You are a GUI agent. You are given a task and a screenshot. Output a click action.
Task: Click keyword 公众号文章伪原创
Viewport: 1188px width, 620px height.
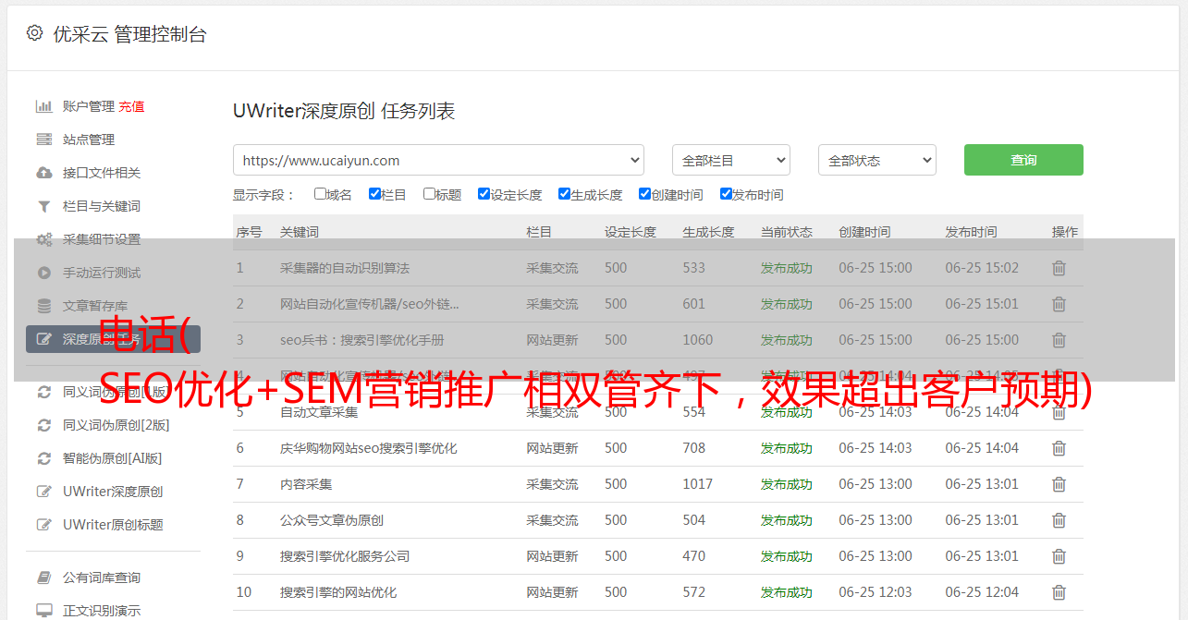pyautogui.click(x=332, y=520)
